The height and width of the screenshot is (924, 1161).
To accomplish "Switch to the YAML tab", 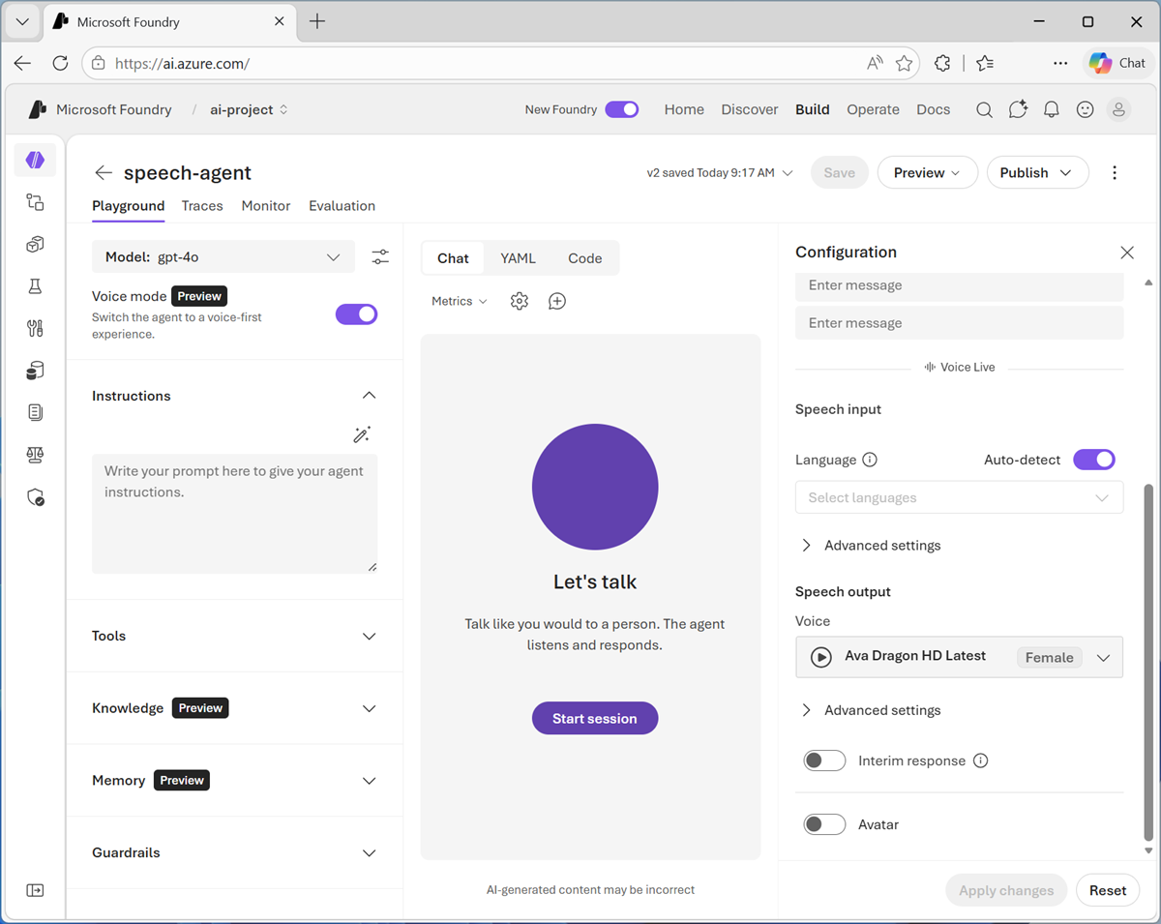I will (518, 258).
